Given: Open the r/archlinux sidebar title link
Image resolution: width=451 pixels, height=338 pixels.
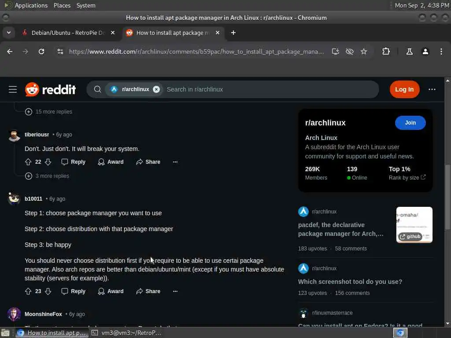Looking at the screenshot, I should [325, 123].
